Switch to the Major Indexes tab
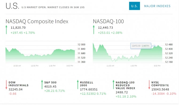This screenshot has height=105, width=179. point(157,6)
